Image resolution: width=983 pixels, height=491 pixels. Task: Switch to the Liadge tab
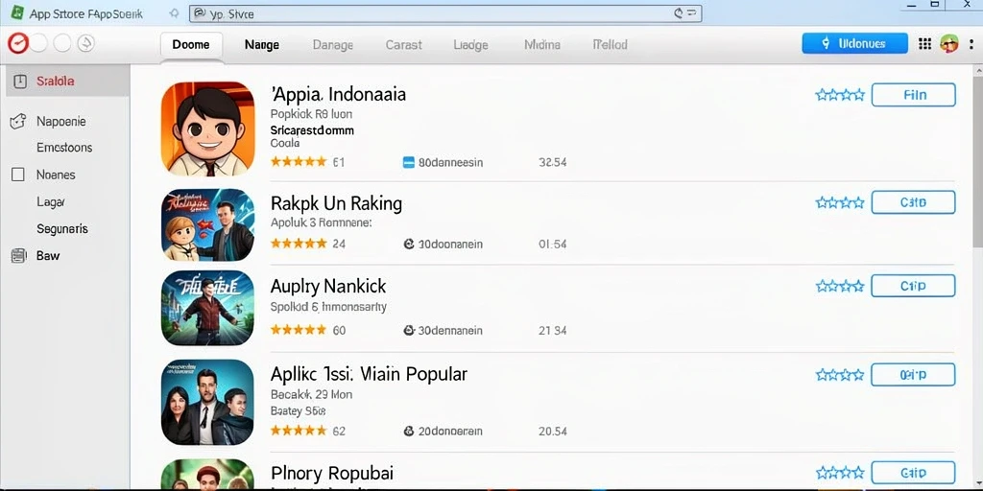pyautogui.click(x=470, y=45)
